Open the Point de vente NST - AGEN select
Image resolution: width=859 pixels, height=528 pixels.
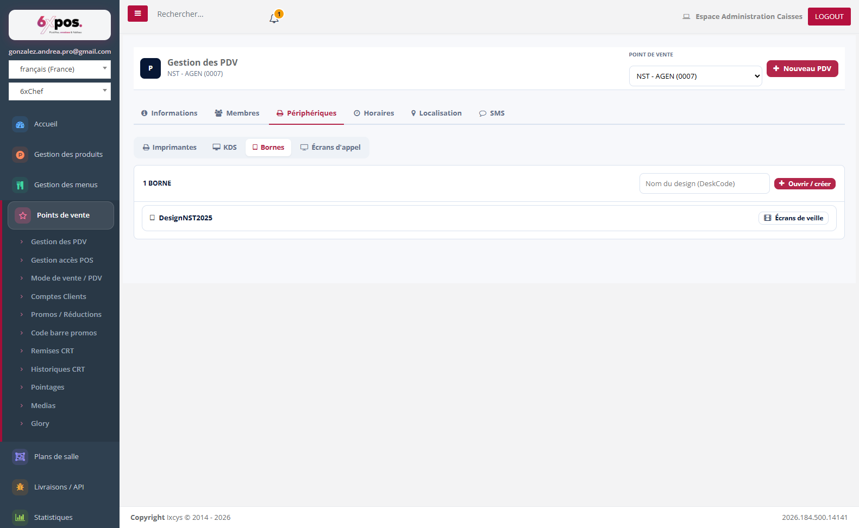pyautogui.click(x=695, y=76)
